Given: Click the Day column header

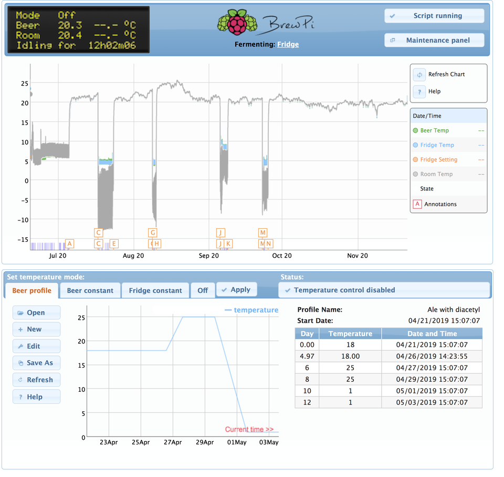Looking at the screenshot, I should pyautogui.click(x=307, y=334).
